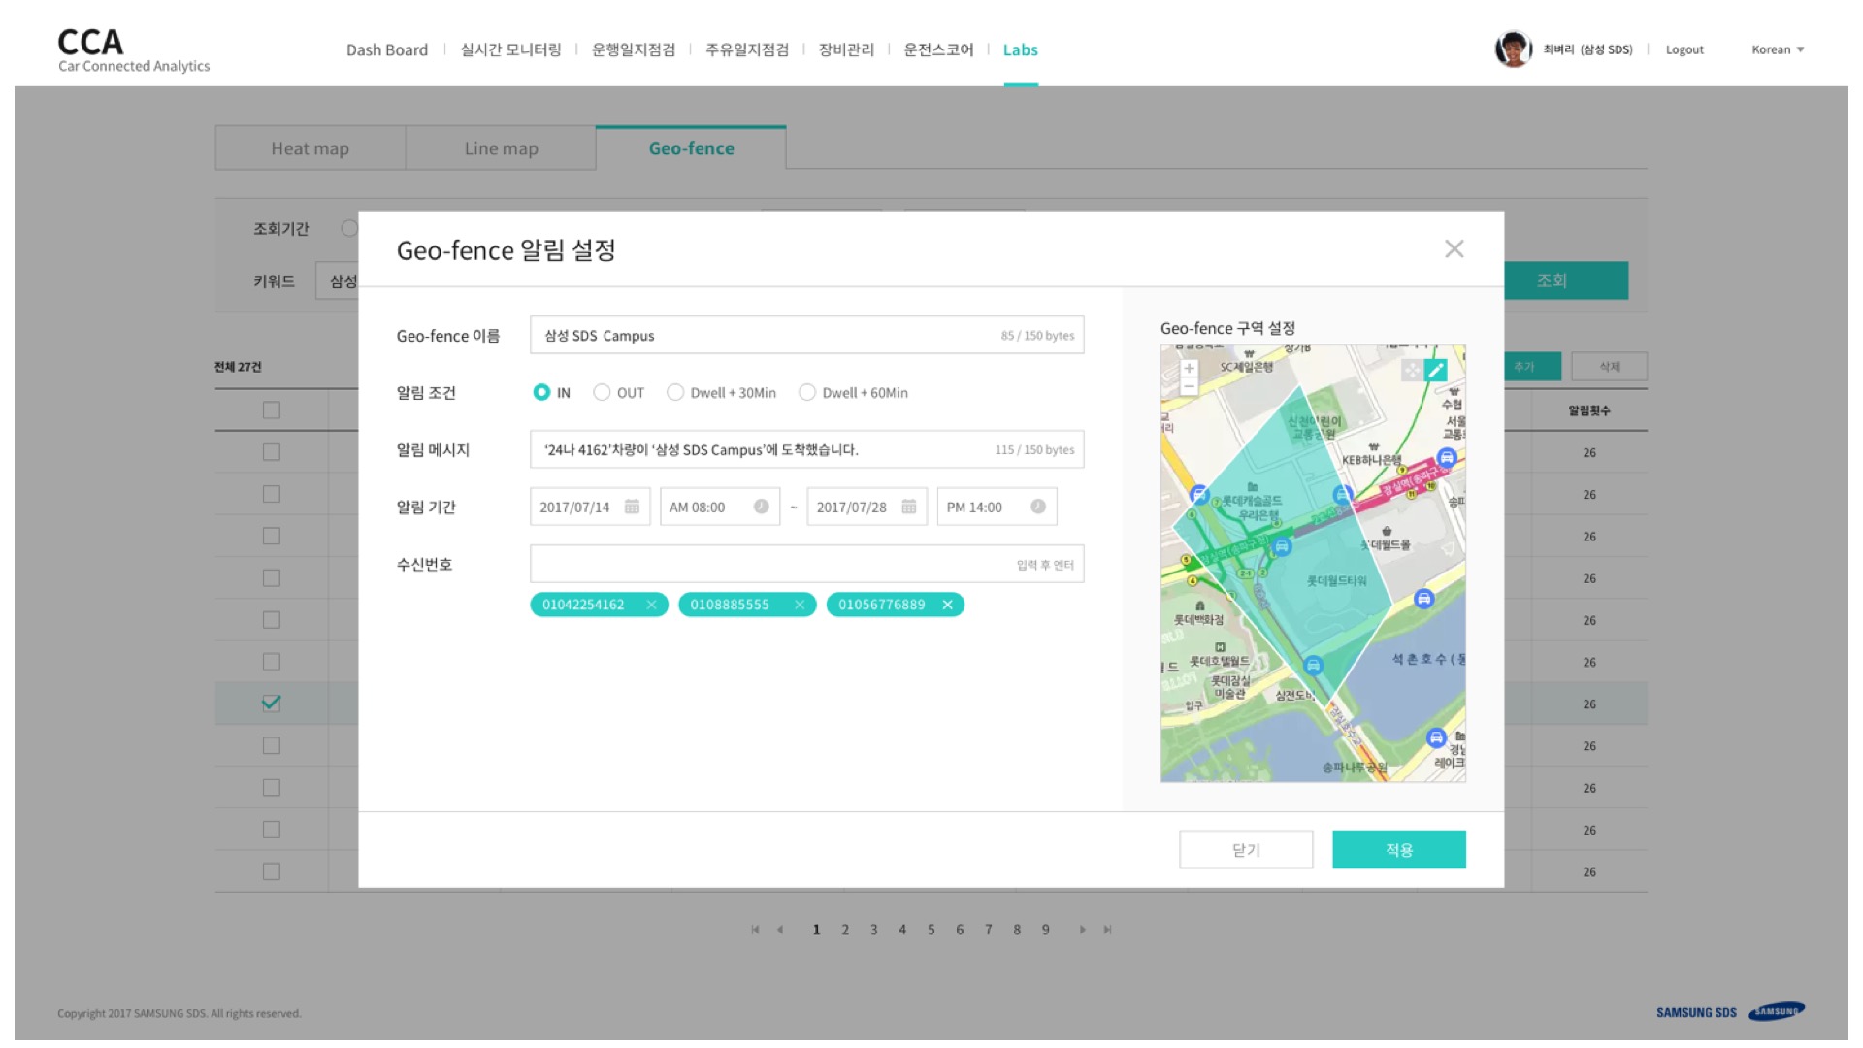Go to next page pagination arrow
This screenshot has height=1048, width=1863.
click(1083, 930)
